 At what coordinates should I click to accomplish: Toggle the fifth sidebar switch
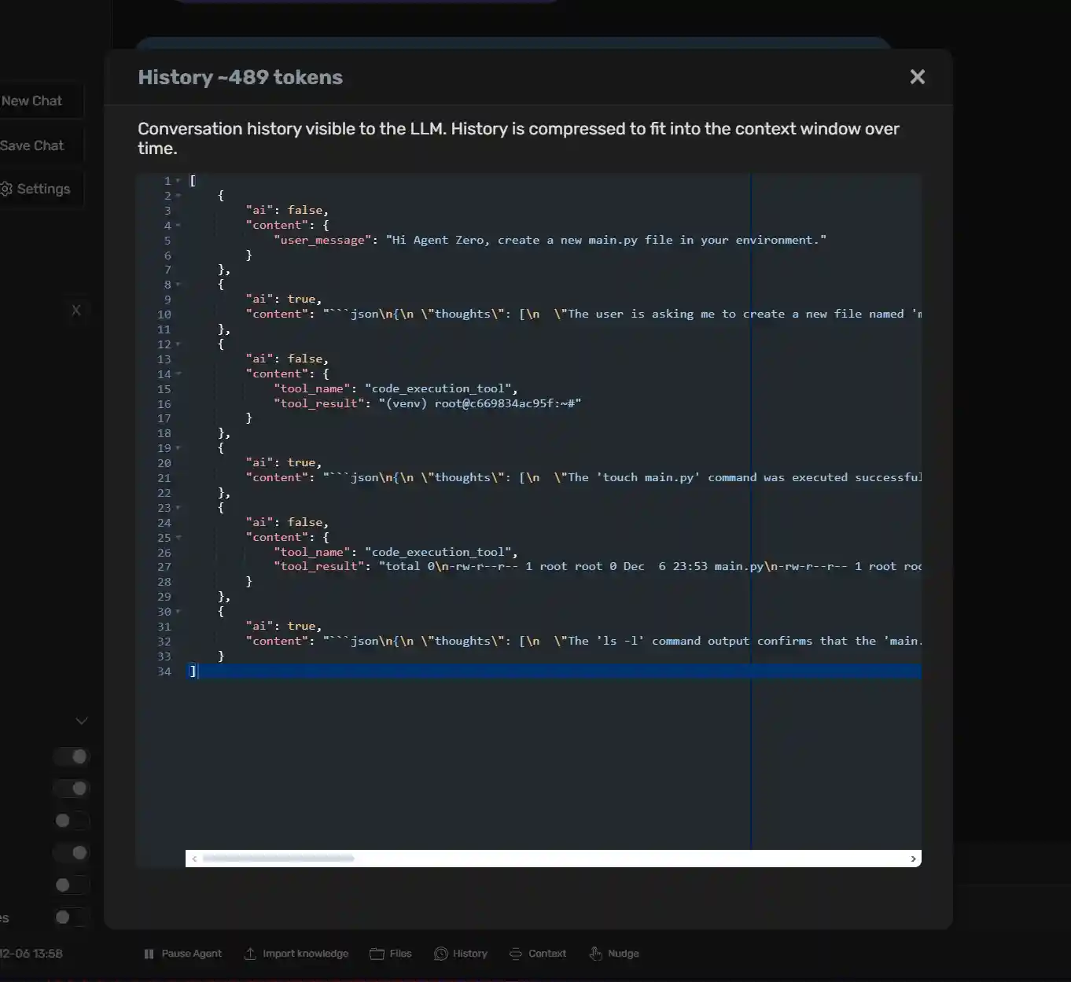pyautogui.click(x=72, y=885)
